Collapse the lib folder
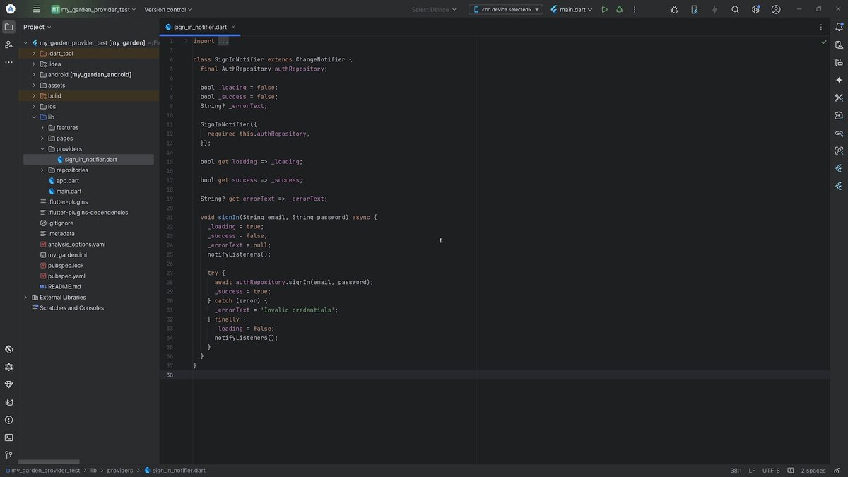Screen dimensions: 848x477 click(x=33, y=117)
